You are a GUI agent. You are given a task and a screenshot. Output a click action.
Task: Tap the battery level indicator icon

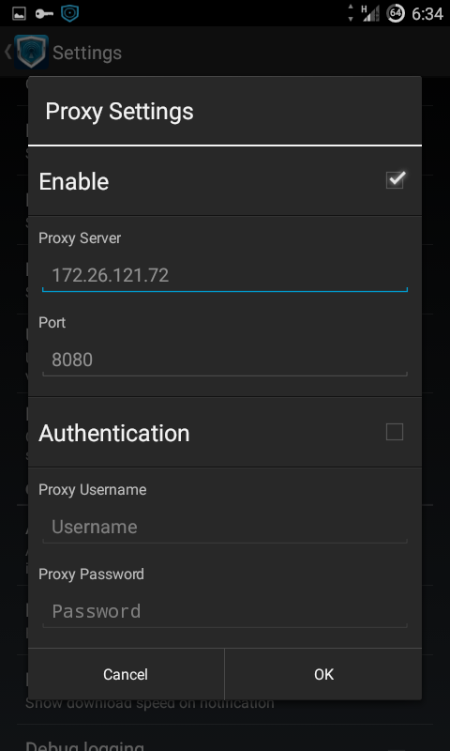click(x=396, y=13)
